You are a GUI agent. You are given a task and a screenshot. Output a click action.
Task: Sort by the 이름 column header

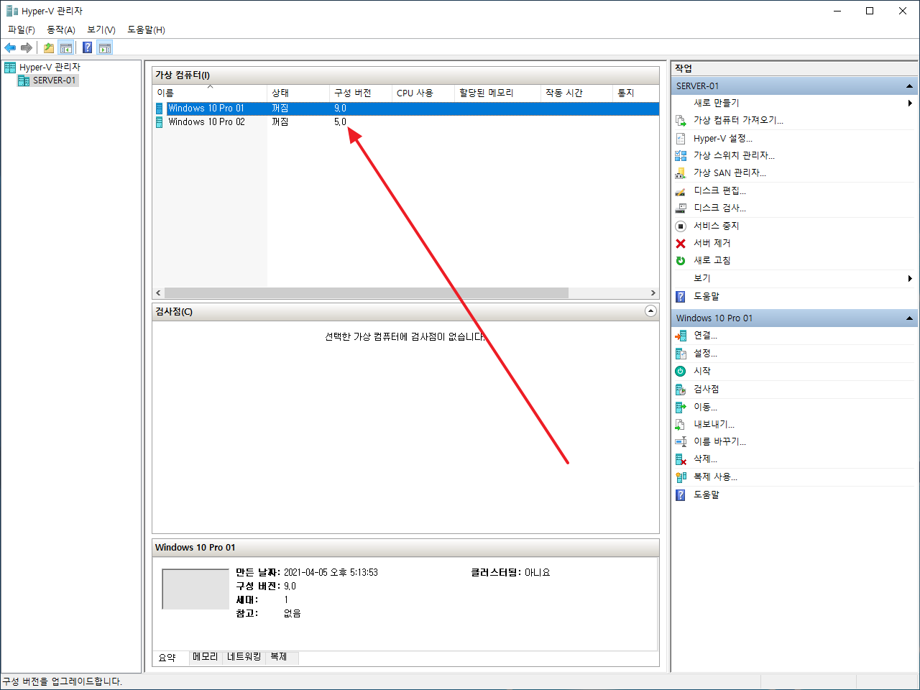pos(210,93)
